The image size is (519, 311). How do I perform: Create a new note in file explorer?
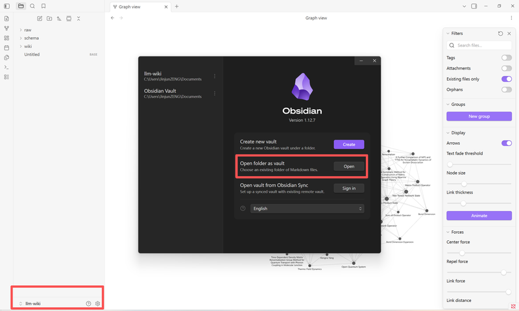click(x=40, y=19)
